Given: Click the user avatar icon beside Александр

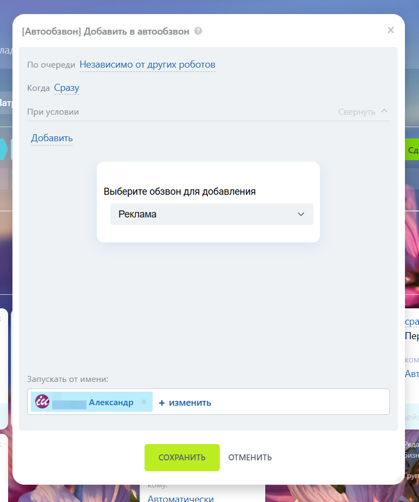Looking at the screenshot, I should [42, 401].
